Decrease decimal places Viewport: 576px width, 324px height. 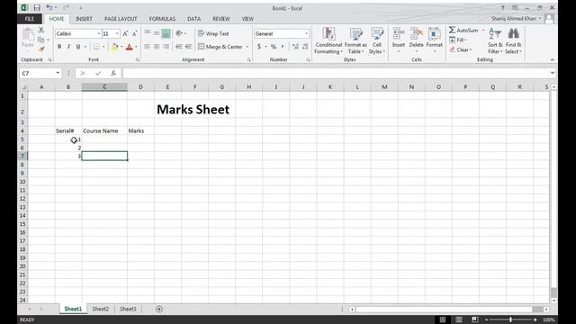pos(305,47)
